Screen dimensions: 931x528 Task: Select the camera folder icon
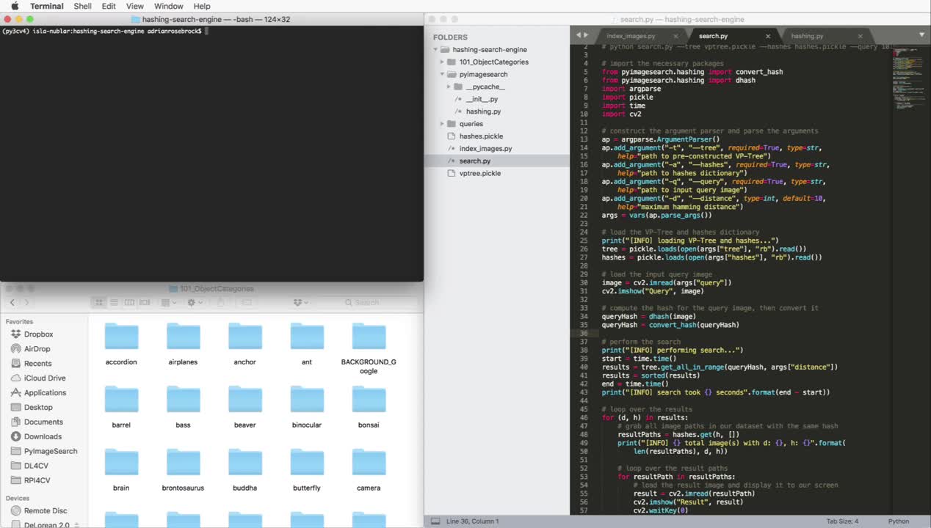369,463
